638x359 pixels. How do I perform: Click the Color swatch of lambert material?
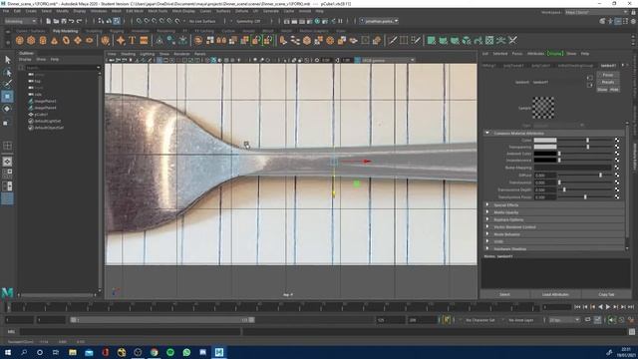545,140
